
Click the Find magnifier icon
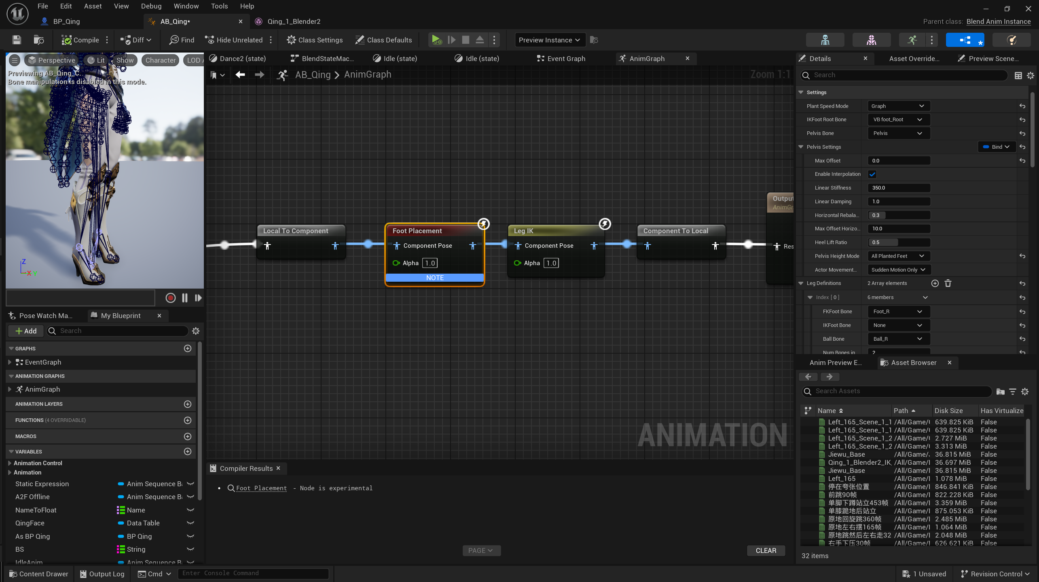coord(174,40)
